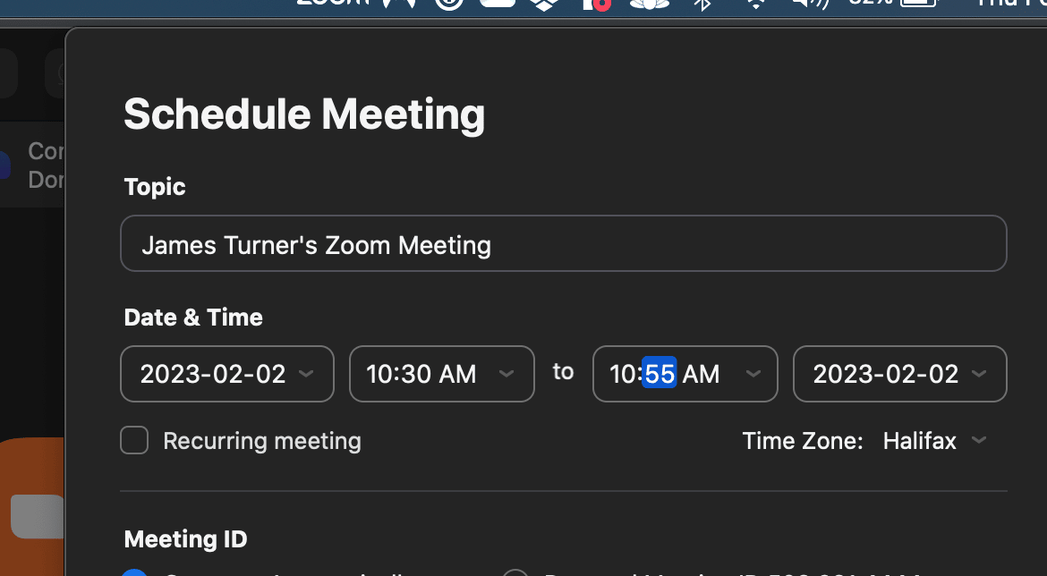Change the Halifax time zone dropdown
This screenshot has width=1047, height=576.
[934, 441]
